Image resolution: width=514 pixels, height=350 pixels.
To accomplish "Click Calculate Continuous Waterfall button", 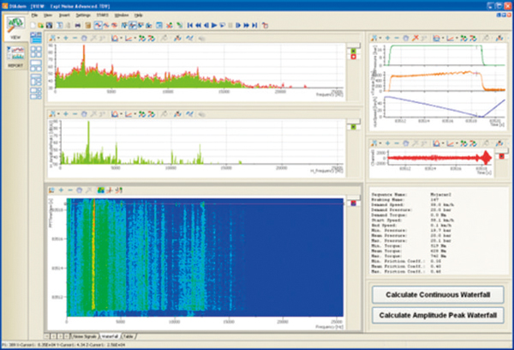I will pyautogui.click(x=439, y=295).
